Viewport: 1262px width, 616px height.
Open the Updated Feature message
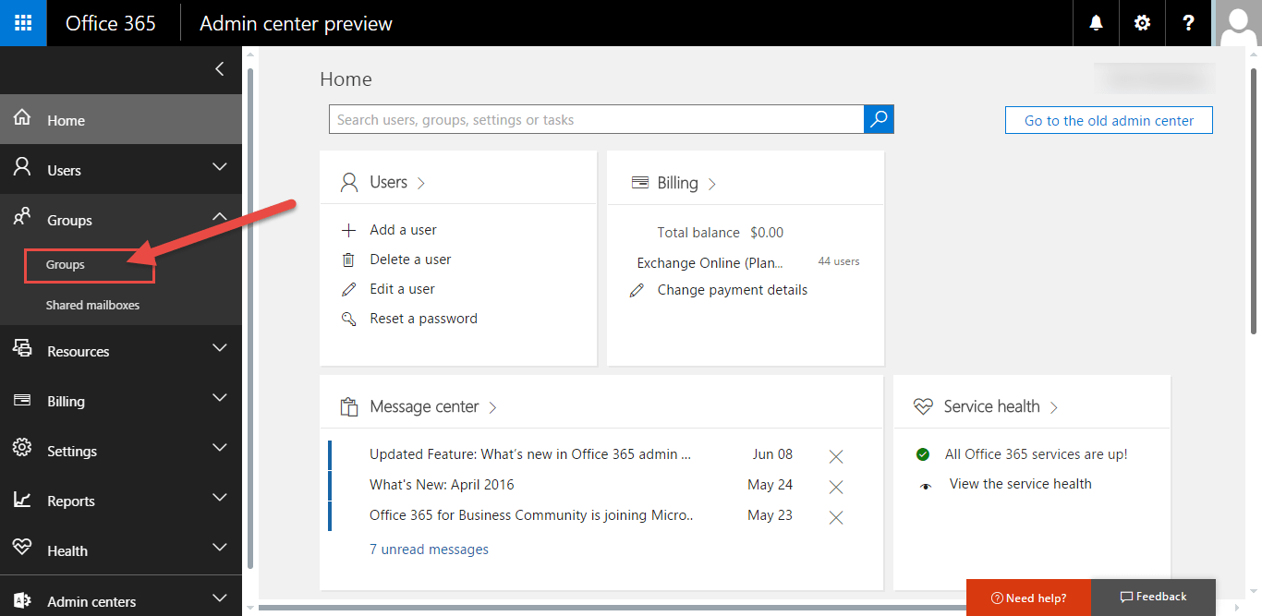point(530,454)
